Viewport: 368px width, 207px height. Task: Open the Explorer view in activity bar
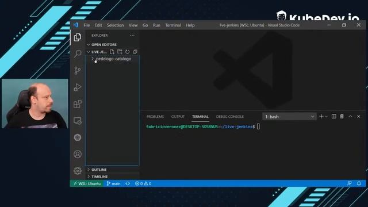(x=78, y=37)
